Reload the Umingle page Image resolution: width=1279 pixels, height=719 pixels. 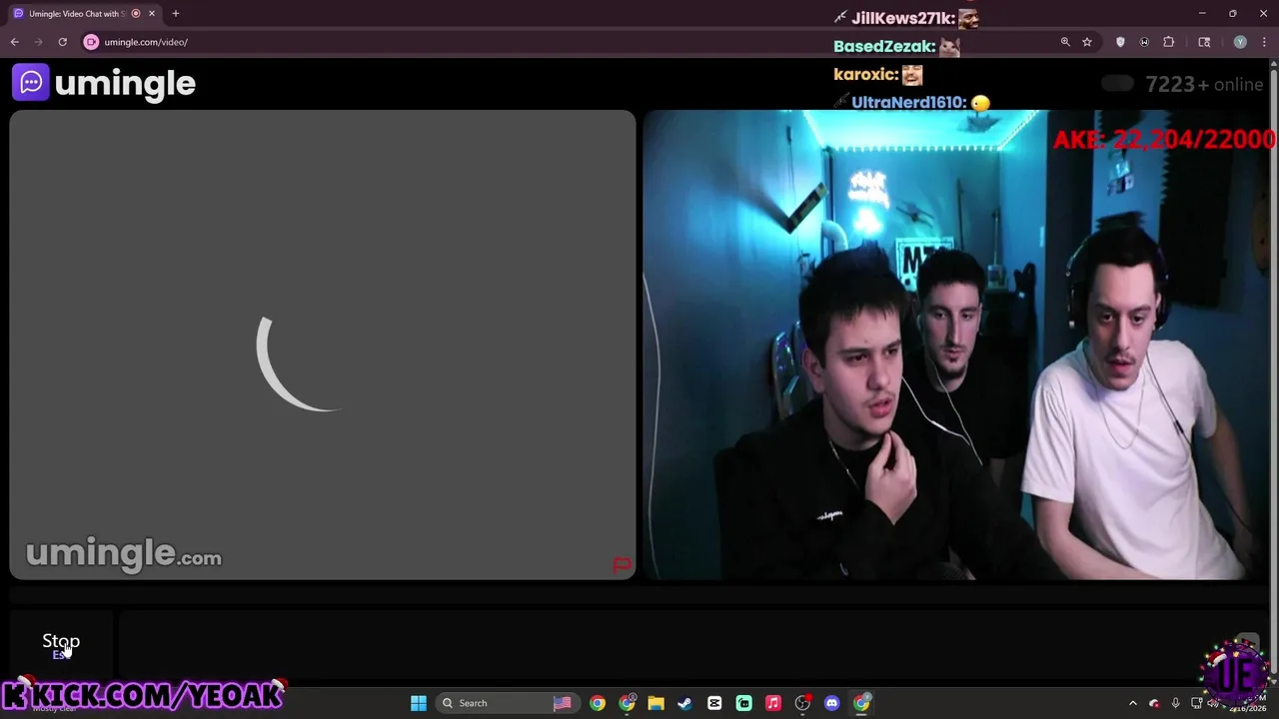point(62,42)
